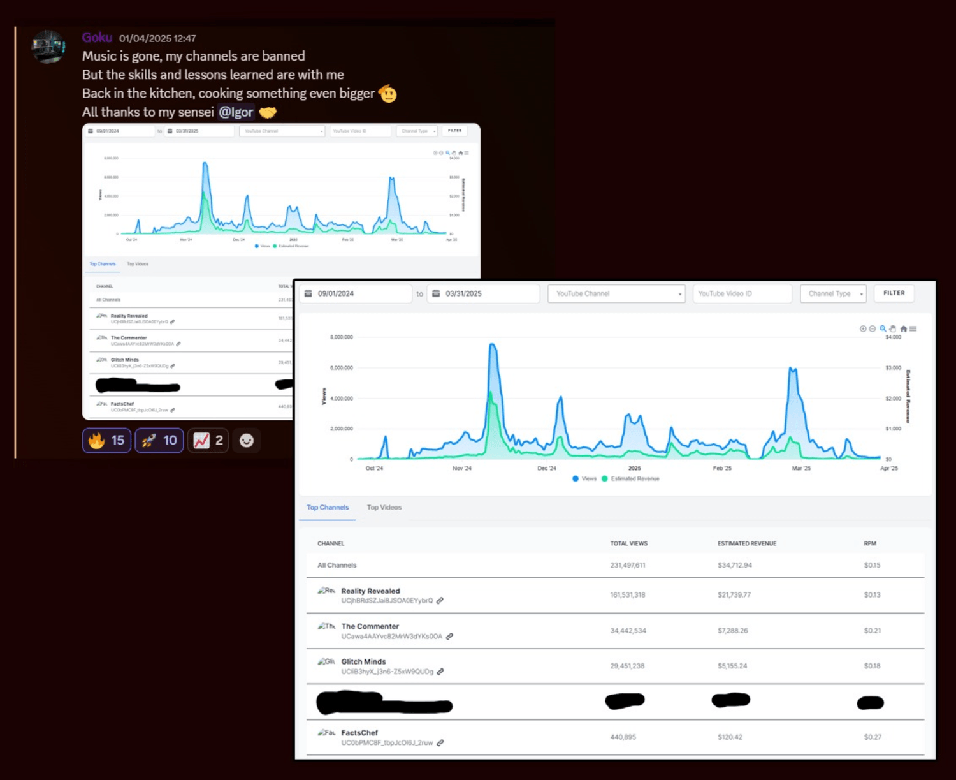Image resolution: width=956 pixels, height=780 pixels.
Task: Open link icon beside Reality Revealed channel ID
Action: point(440,601)
